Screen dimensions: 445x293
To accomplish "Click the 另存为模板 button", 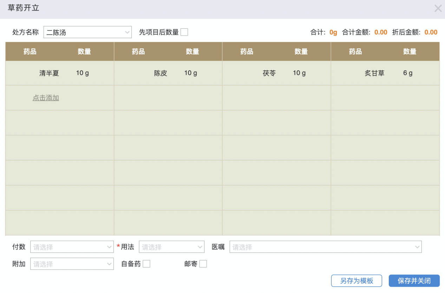I will [356, 281].
